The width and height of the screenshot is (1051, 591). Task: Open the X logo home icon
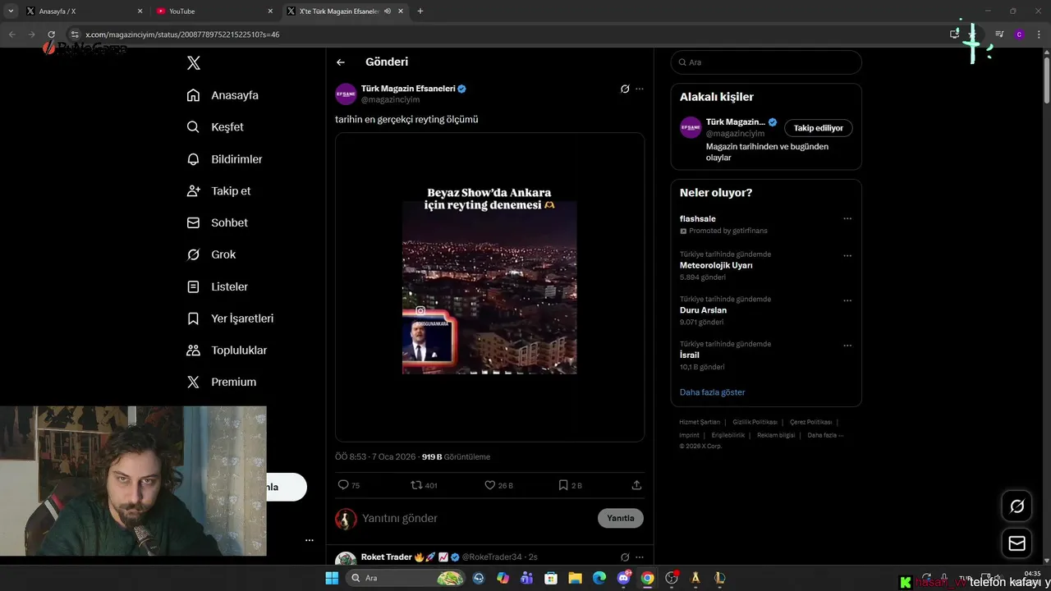click(194, 63)
